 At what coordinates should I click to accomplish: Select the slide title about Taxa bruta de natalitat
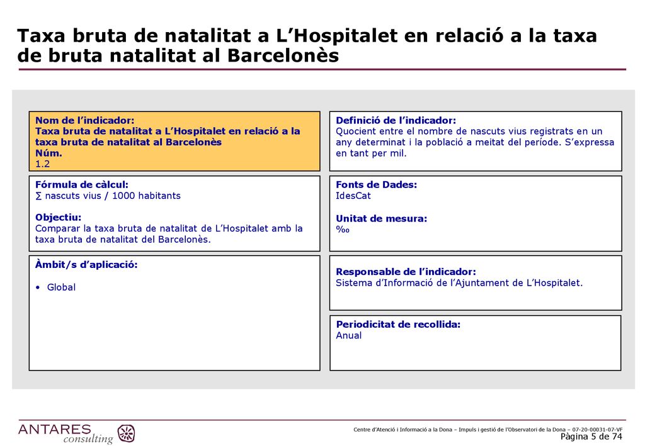(x=307, y=45)
